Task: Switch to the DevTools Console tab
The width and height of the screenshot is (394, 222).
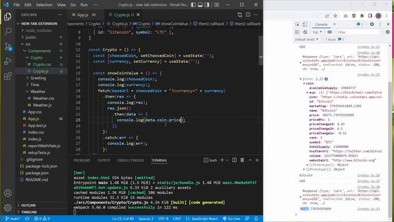Action: click(x=321, y=25)
